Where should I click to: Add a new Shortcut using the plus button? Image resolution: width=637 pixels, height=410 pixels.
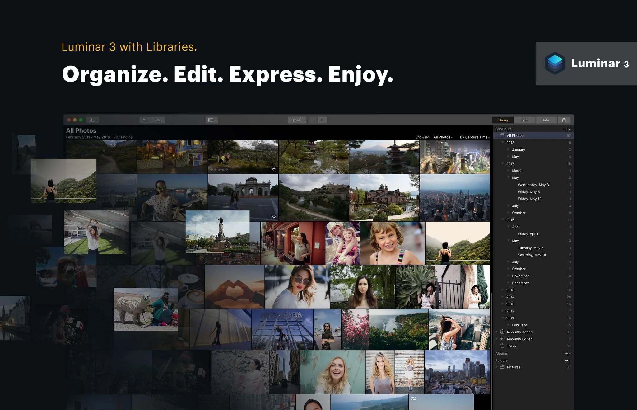[x=566, y=129]
